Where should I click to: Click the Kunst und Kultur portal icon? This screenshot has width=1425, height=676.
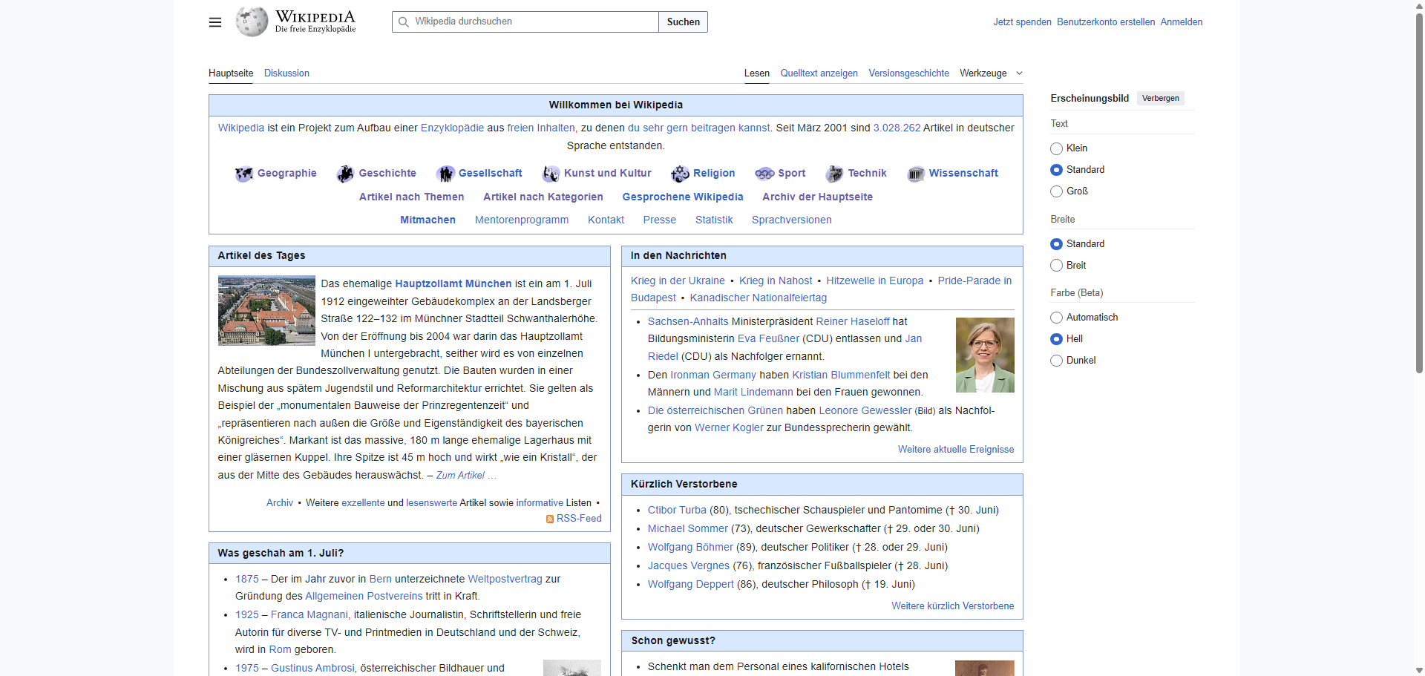551,174
